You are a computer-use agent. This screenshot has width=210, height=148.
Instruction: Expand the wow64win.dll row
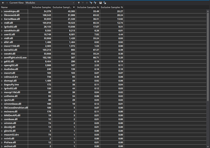(2, 31)
